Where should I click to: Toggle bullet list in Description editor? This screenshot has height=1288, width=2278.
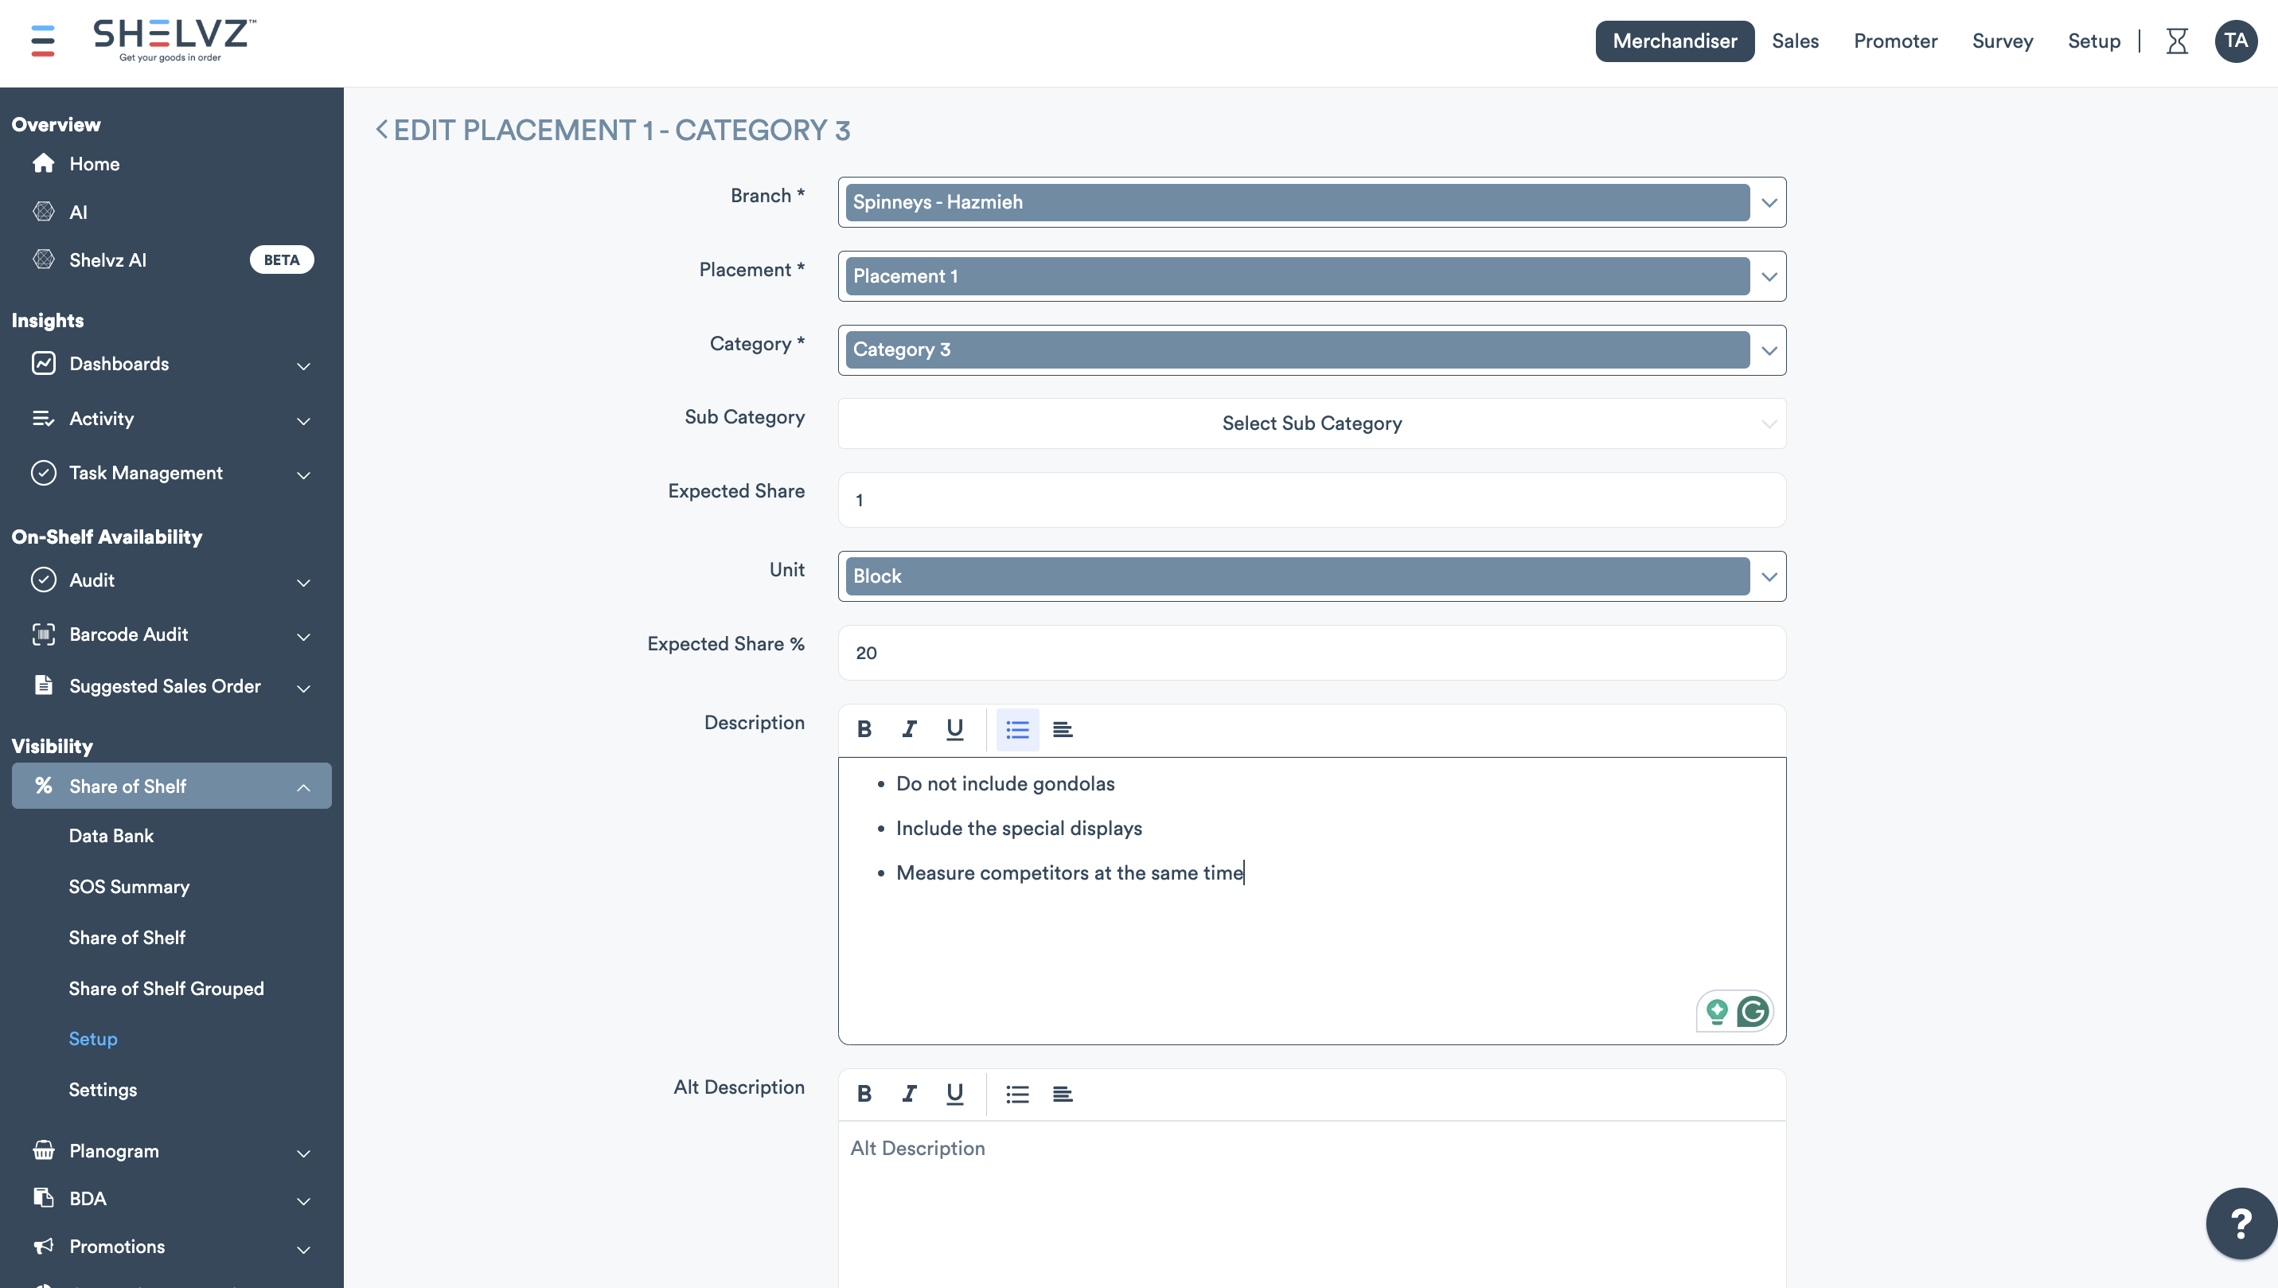point(1017,729)
